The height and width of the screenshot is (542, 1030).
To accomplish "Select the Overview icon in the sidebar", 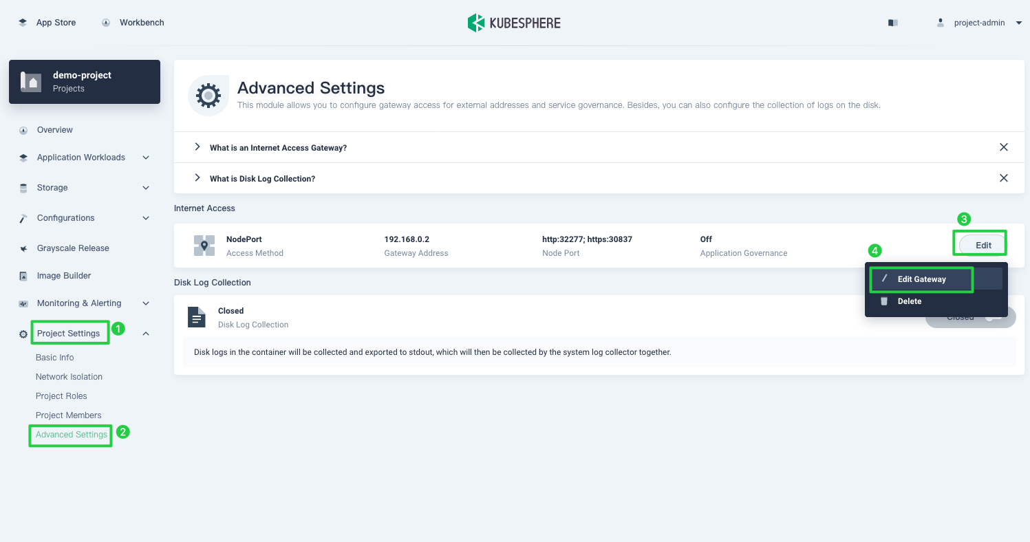I will (23, 130).
